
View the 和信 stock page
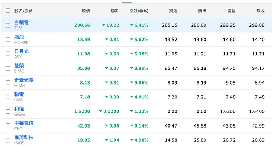[x=19, y=109]
